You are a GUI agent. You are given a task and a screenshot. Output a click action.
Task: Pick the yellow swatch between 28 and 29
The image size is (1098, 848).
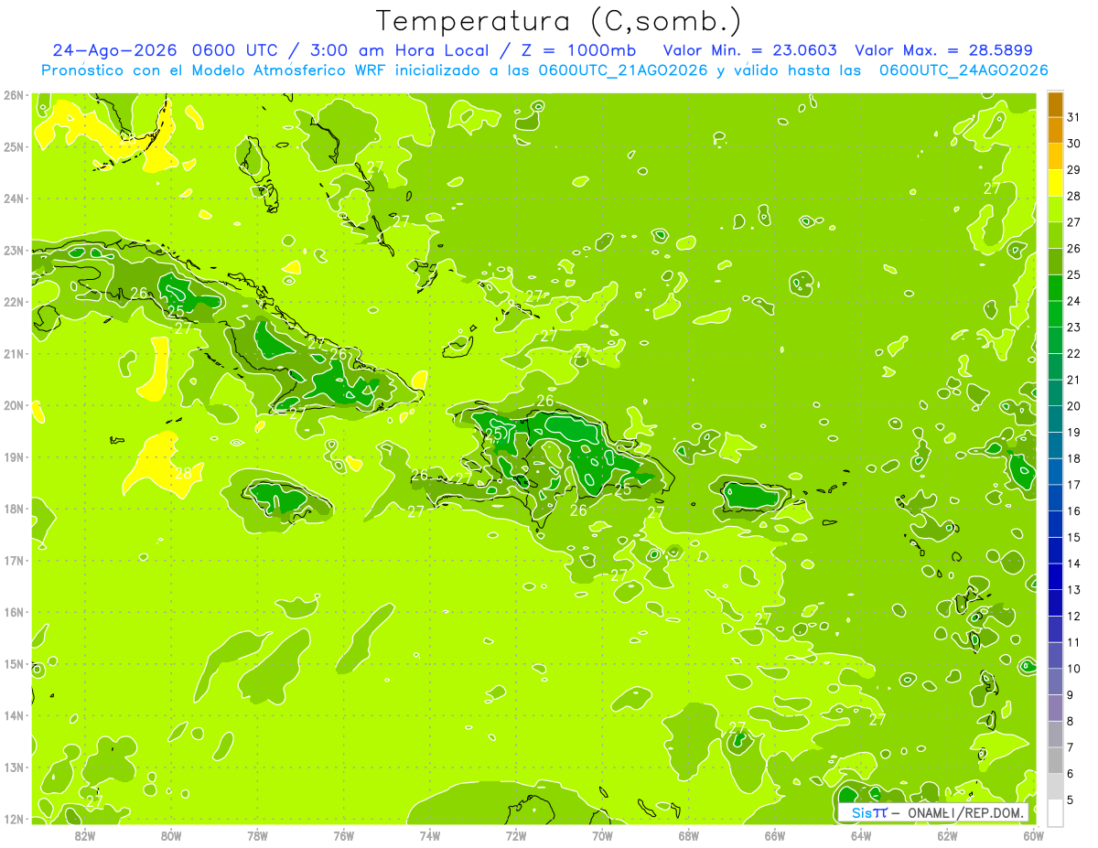(1055, 183)
